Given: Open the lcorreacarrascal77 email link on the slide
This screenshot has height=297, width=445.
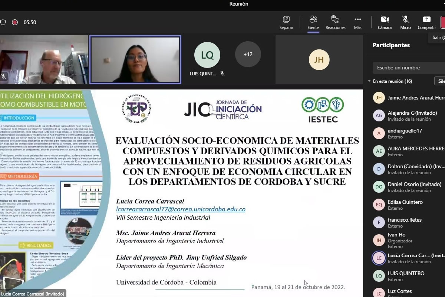Looking at the screenshot, I should click(x=181, y=209).
